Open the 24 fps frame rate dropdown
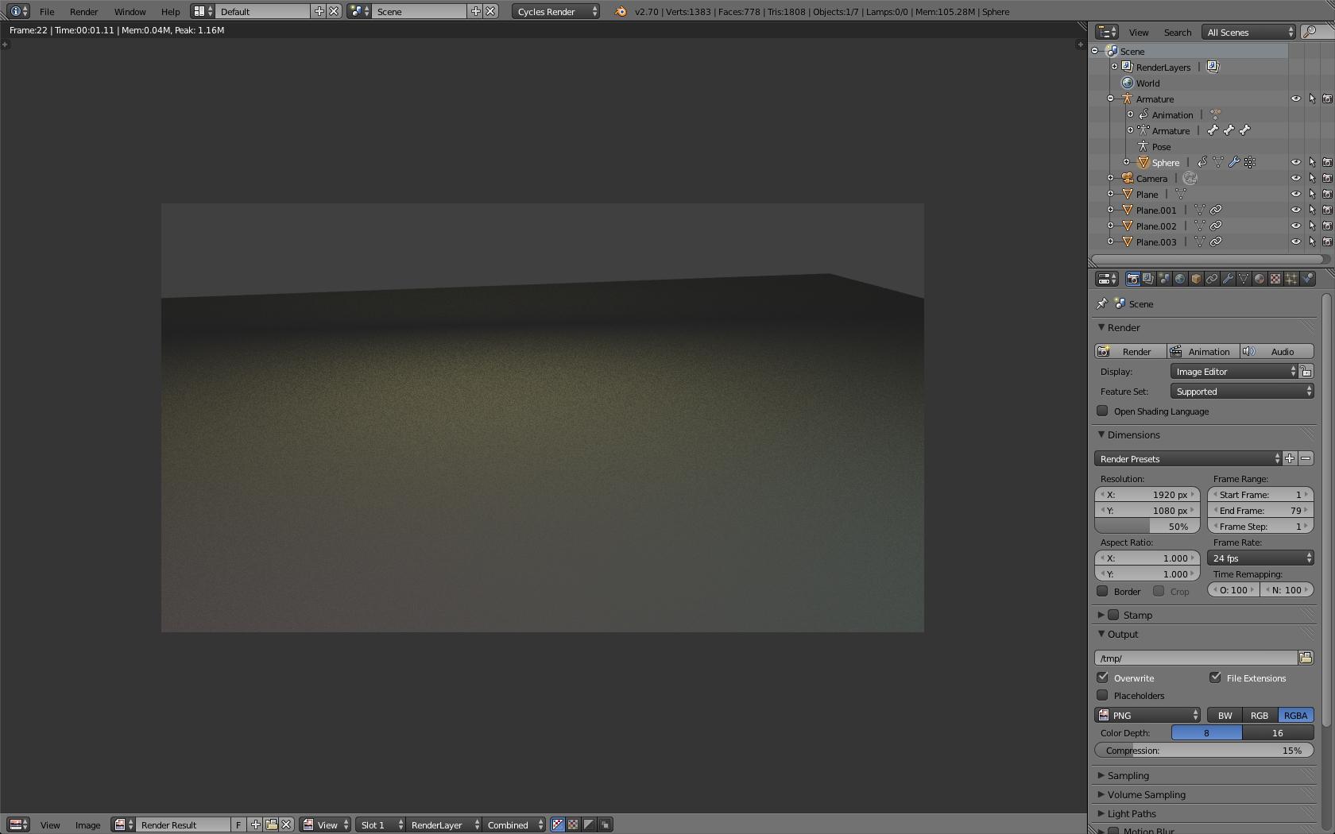Viewport: 1335px width, 834px height. [x=1260, y=558]
